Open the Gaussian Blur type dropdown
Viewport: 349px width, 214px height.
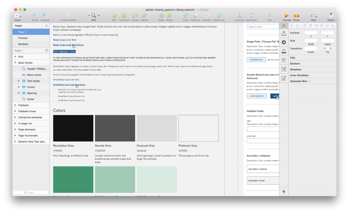[309, 81]
